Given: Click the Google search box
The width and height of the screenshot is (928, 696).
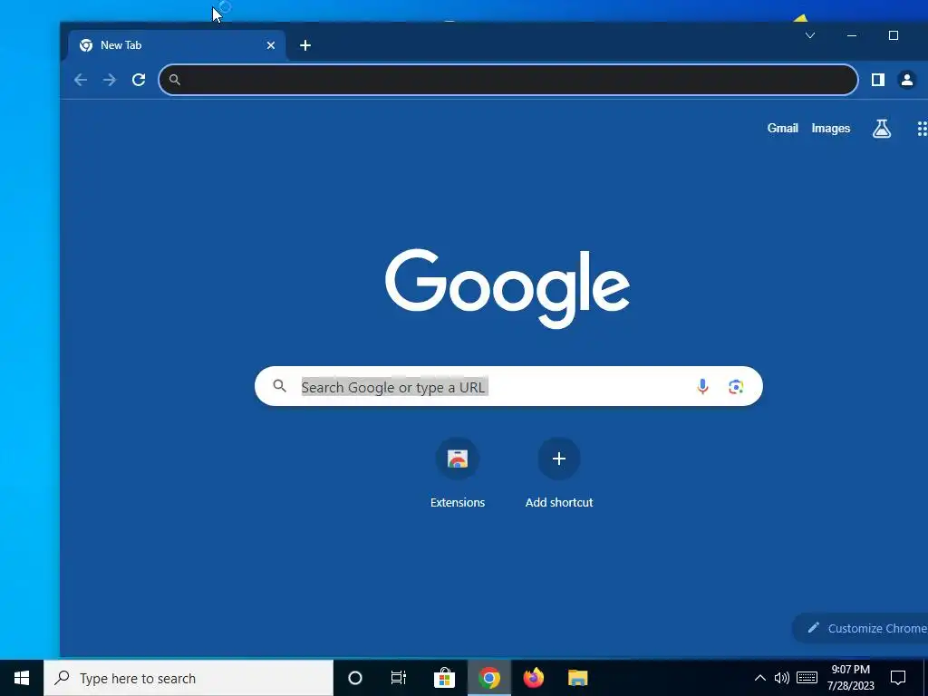Looking at the screenshot, I should (508, 386).
